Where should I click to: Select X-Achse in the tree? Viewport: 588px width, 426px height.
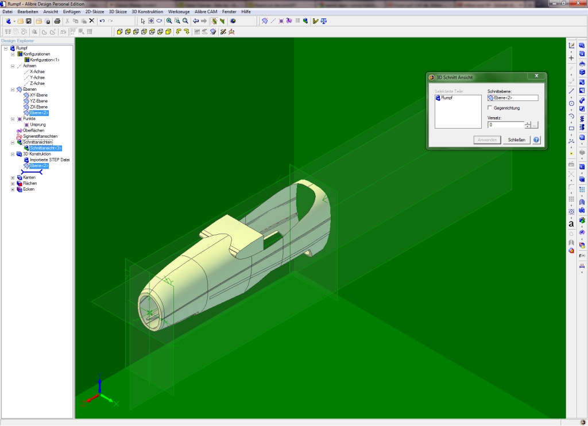click(37, 72)
